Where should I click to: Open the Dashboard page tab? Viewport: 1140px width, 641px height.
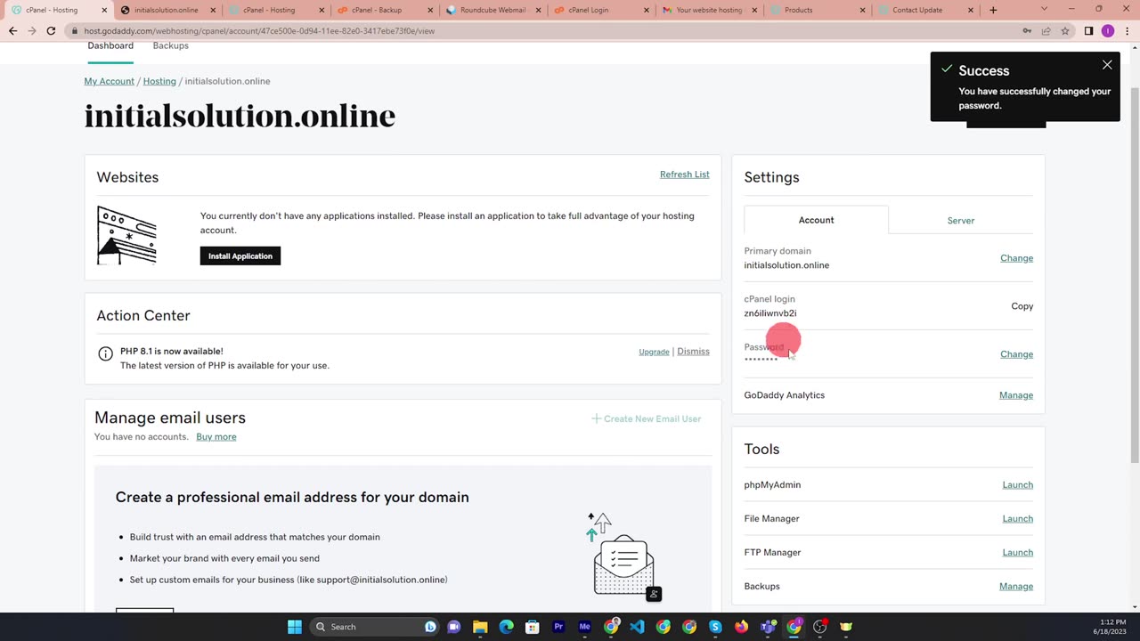[x=110, y=46]
